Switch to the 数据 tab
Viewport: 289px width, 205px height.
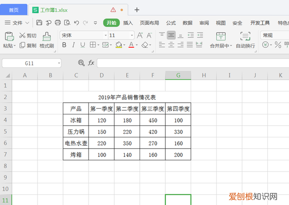click(187, 23)
